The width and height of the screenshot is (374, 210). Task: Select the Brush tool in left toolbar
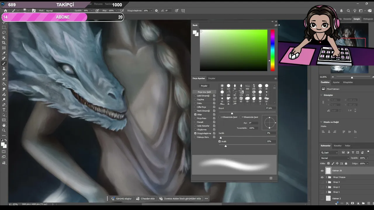(x=4, y=64)
